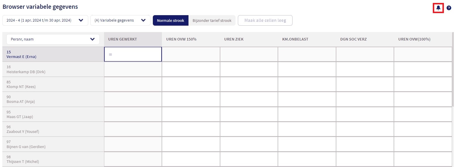
Task: Click Maak alle cellen leeg button
Action: tap(265, 20)
